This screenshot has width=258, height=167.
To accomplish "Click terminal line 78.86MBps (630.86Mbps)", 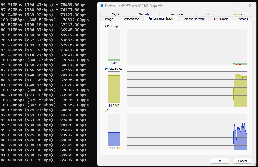I will point(44,35).
